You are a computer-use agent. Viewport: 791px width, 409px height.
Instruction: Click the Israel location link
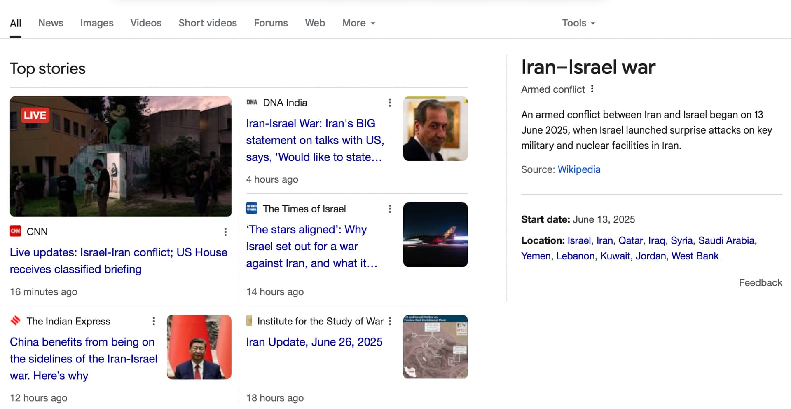click(579, 240)
